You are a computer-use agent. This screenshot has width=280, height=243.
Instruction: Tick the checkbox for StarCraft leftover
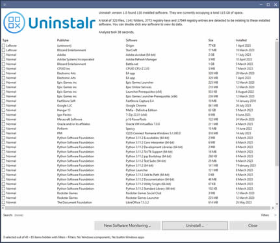tap(4, 50)
